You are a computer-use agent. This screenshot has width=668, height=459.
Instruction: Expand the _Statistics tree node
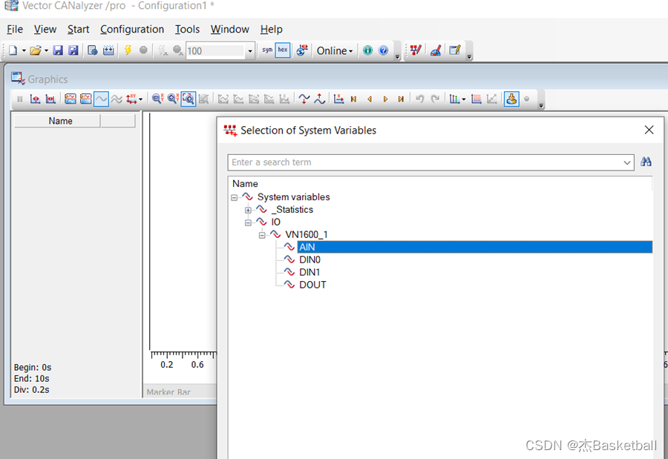pyautogui.click(x=248, y=210)
